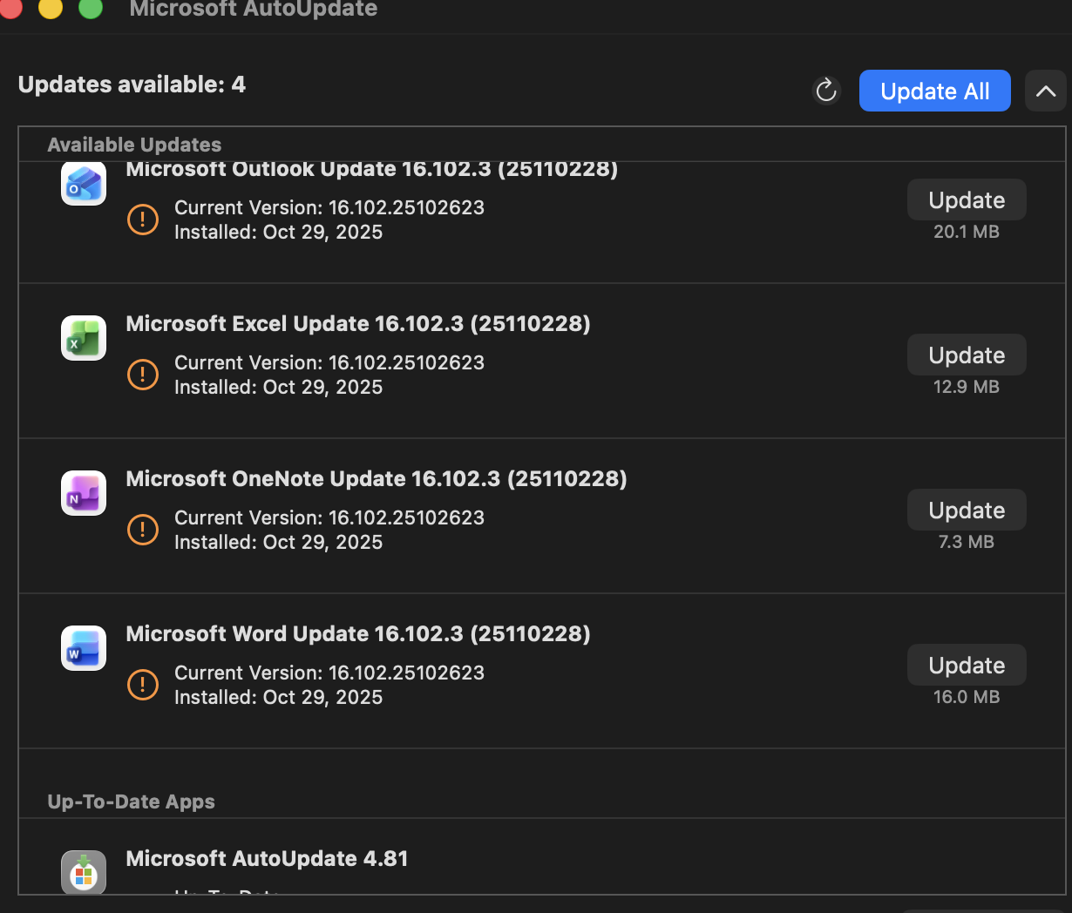Image resolution: width=1072 pixels, height=913 pixels.
Task: Click Excel's Installed: Oct 29, 2025 text
Action: 279,387
